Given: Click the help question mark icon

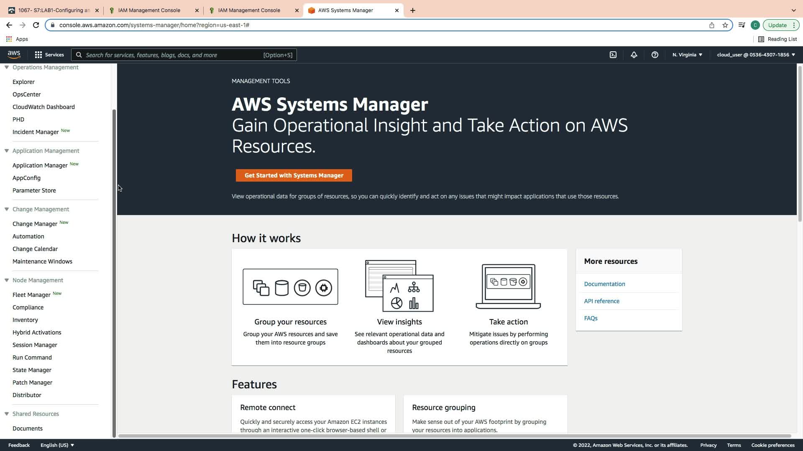Looking at the screenshot, I should tap(655, 55).
